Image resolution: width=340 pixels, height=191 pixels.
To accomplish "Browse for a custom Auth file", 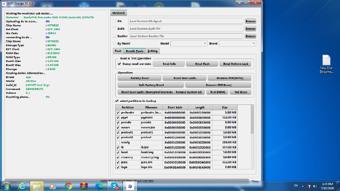I will tap(250, 28).
